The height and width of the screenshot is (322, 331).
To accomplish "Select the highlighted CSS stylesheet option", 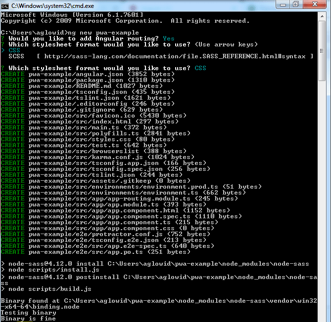I will pyautogui.click(x=14, y=50).
